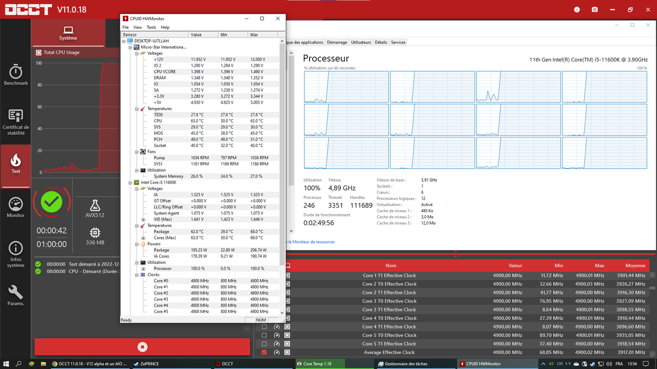Switch to ZePRiNCE taskbar window
The height and width of the screenshot is (369, 657).
tap(171, 363)
